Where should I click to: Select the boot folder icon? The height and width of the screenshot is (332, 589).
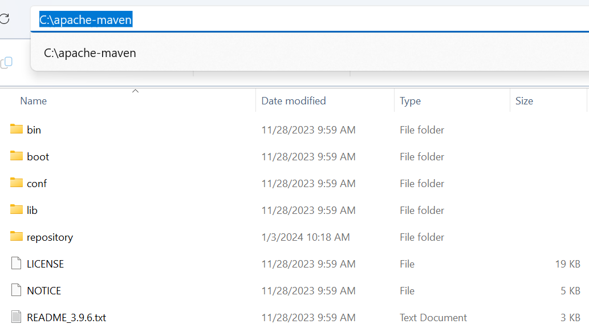(x=16, y=156)
